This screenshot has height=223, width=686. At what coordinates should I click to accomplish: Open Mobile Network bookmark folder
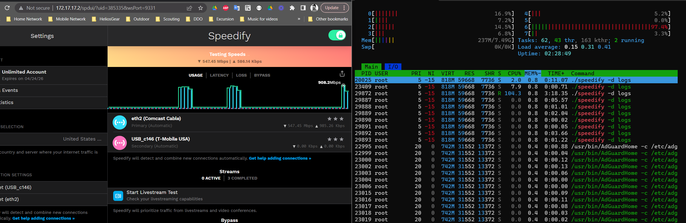[x=67, y=19]
